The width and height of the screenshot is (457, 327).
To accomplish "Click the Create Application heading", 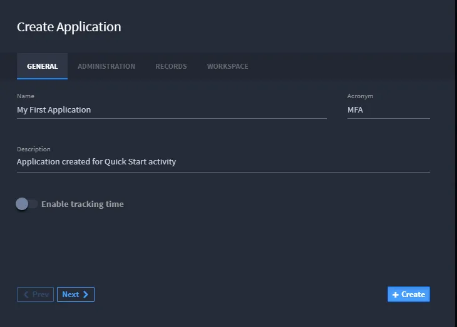I will click(69, 27).
